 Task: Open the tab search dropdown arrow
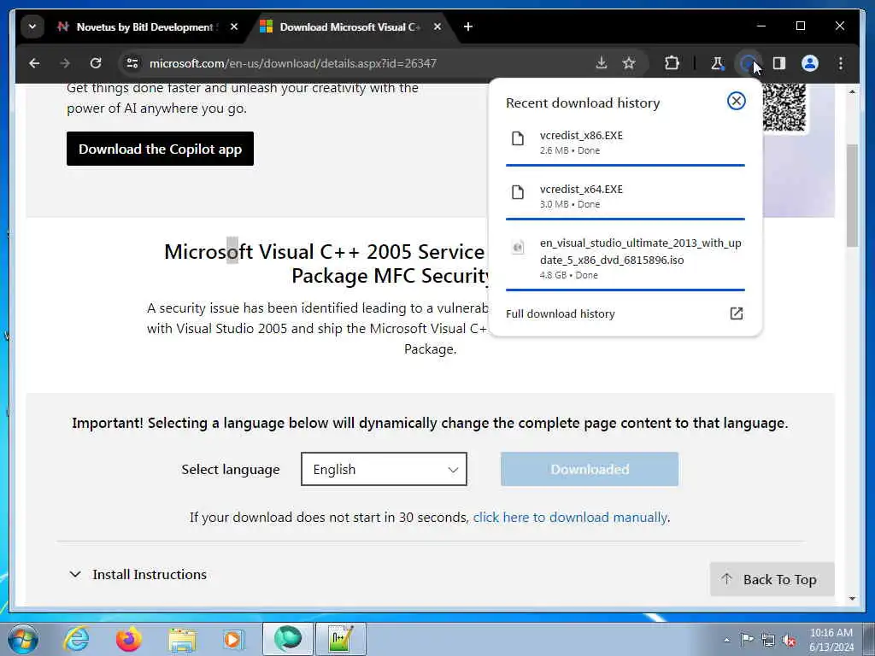(32, 26)
